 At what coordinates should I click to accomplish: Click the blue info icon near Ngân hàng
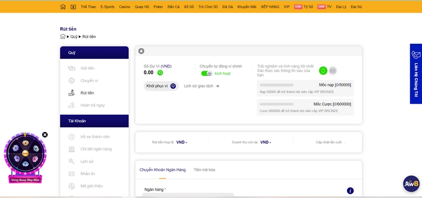[350, 191]
